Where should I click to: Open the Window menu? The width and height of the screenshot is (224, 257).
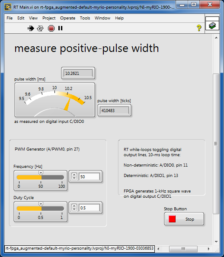102,18
